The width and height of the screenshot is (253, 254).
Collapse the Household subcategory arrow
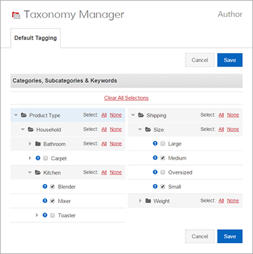(x=23, y=129)
